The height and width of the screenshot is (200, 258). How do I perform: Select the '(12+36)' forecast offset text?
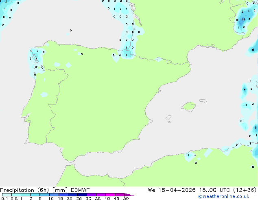(245, 190)
